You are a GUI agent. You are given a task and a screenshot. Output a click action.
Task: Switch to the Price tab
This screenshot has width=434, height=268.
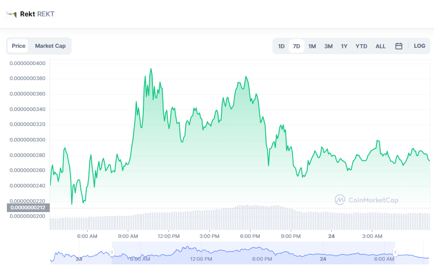click(x=18, y=46)
